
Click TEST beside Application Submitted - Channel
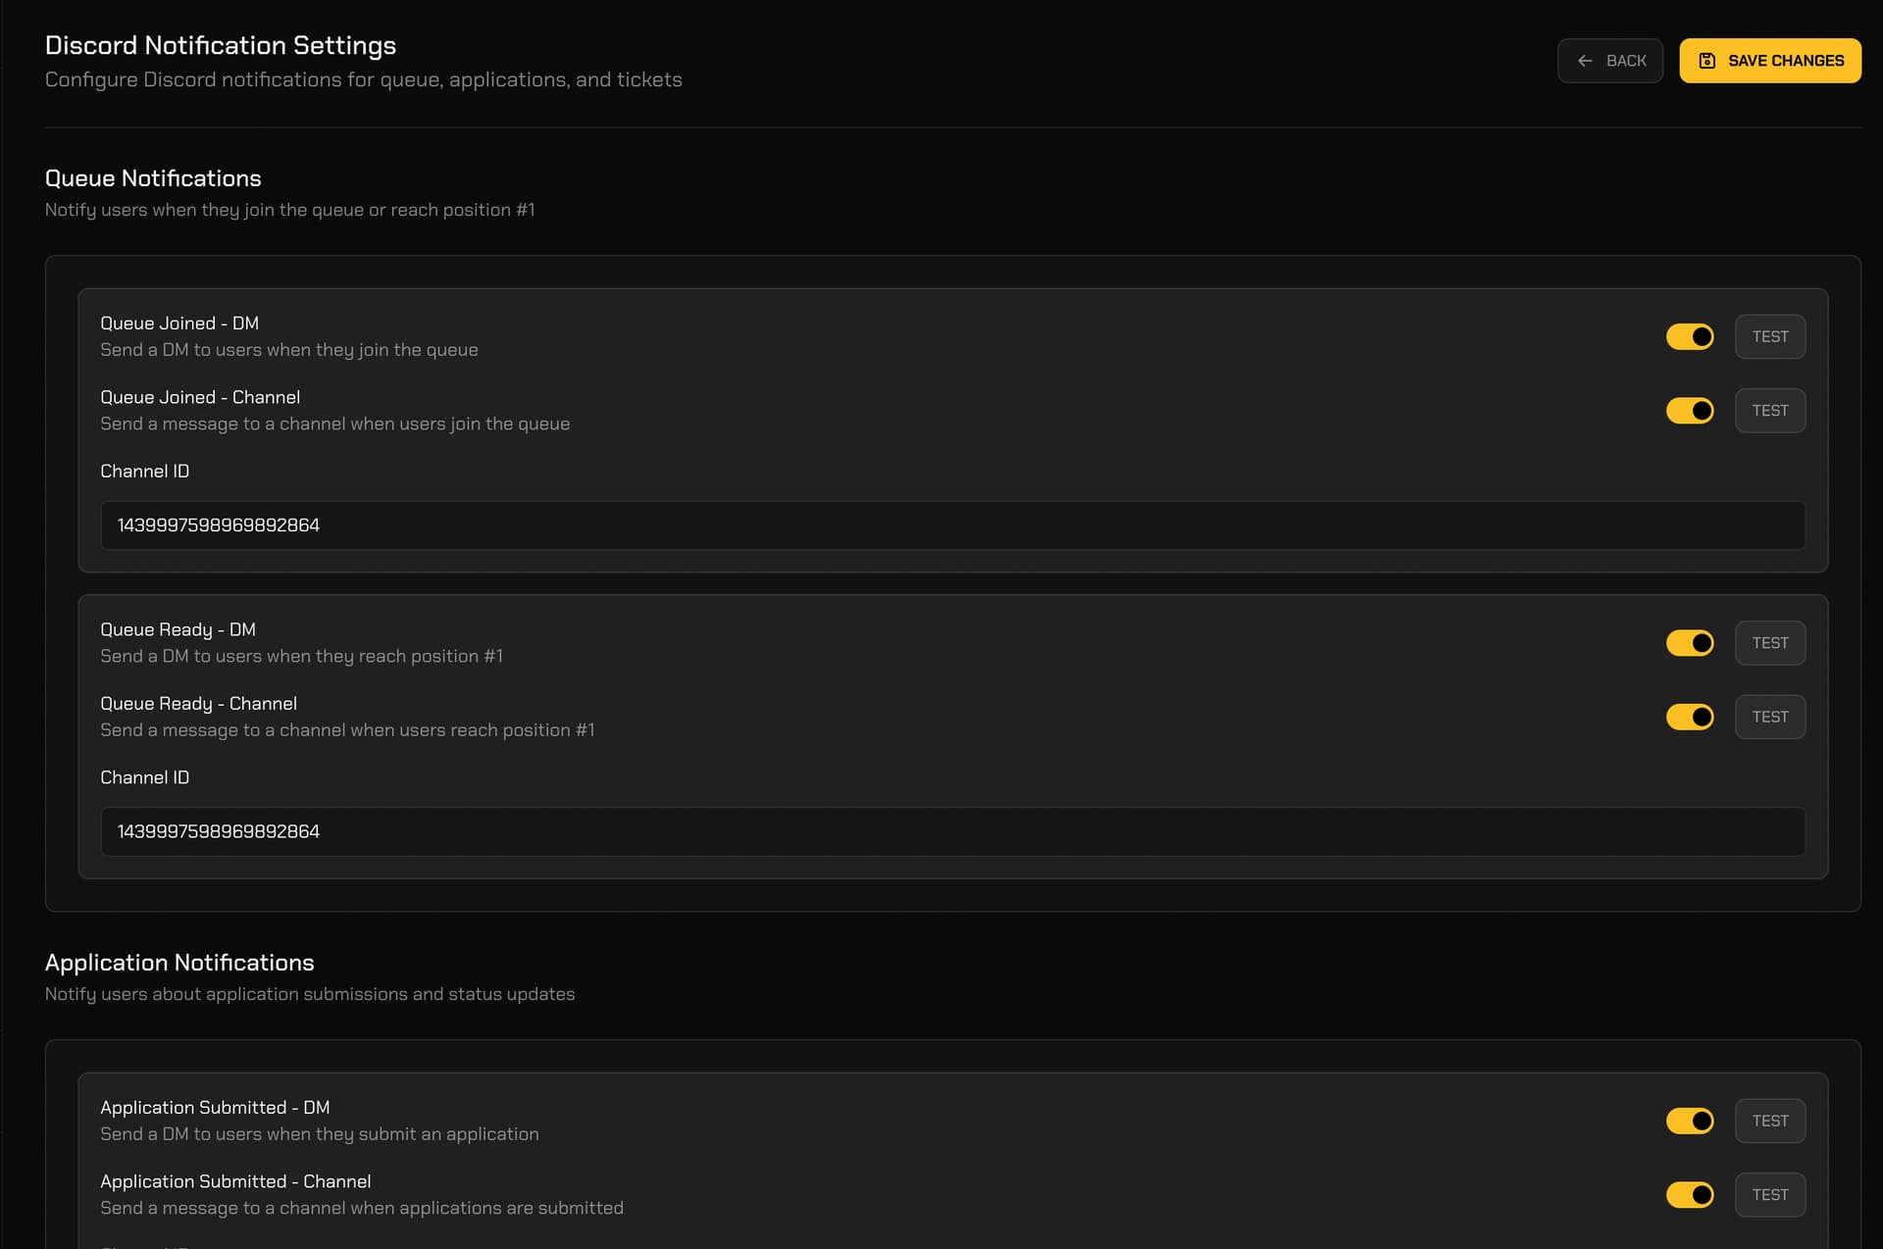[x=1770, y=1195]
